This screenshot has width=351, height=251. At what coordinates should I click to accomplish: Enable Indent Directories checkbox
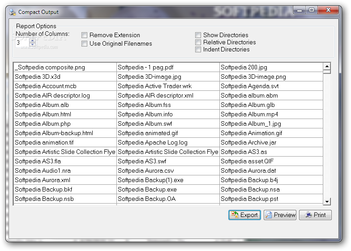[x=198, y=49]
